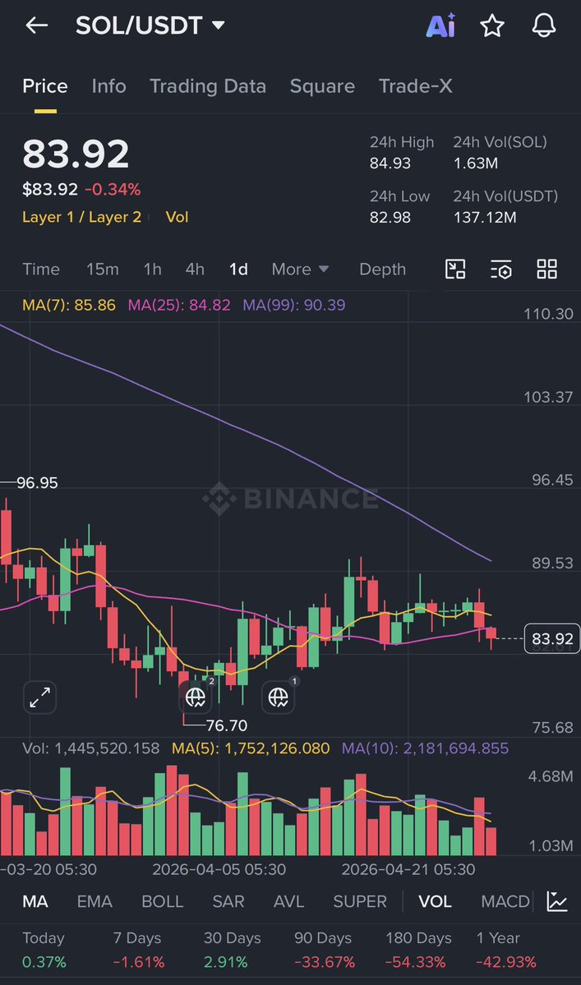Expand the SOL/USDT pair selector
Screen dimensions: 581x985
pos(150,25)
